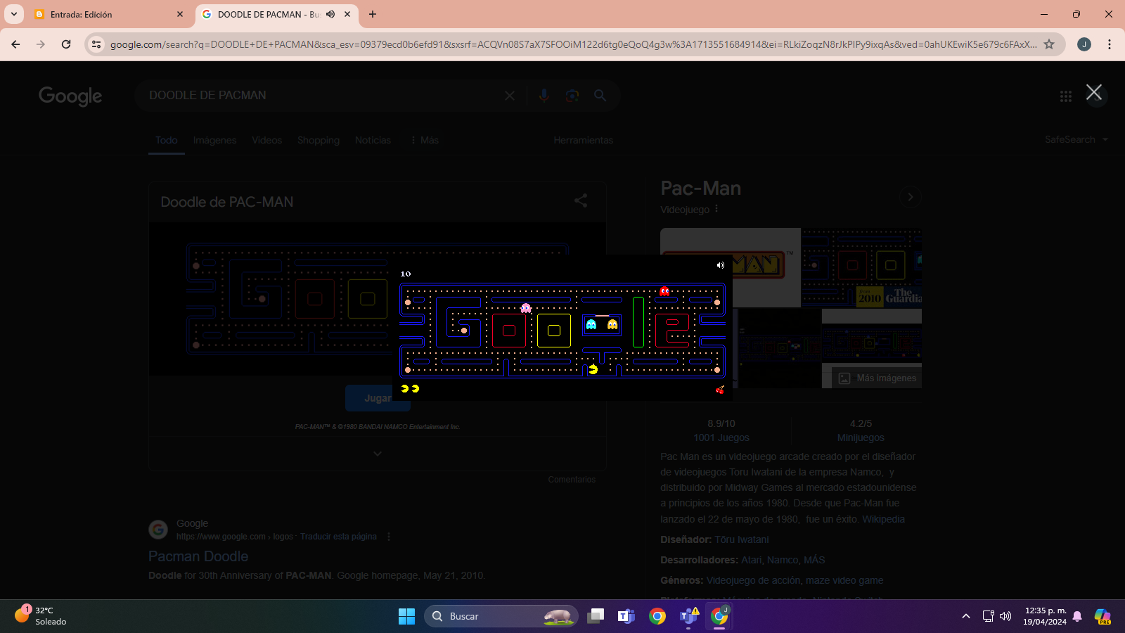This screenshot has width=1125, height=633.
Task: Open the tab search dropdown
Action: pyautogui.click(x=14, y=14)
